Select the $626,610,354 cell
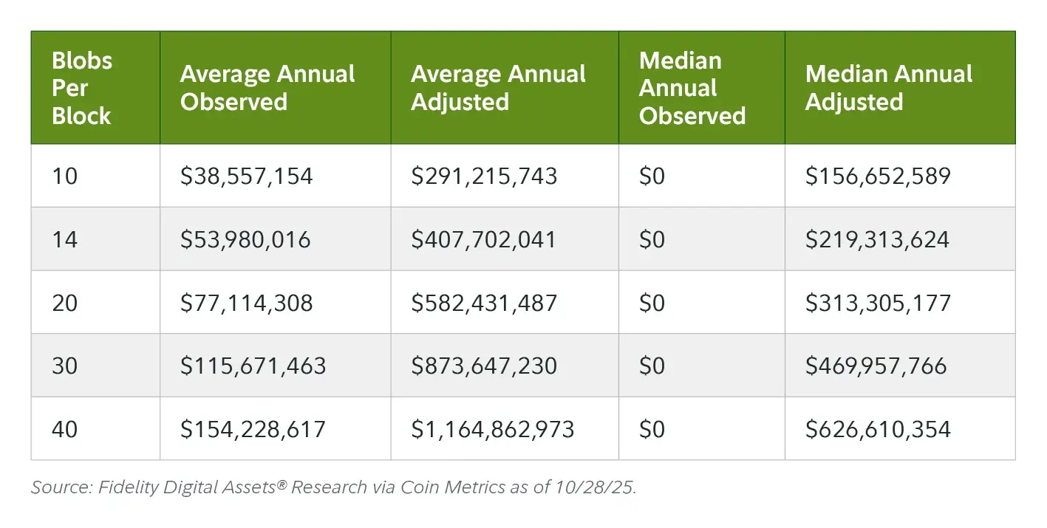This screenshot has width=1047, height=528. click(x=878, y=430)
